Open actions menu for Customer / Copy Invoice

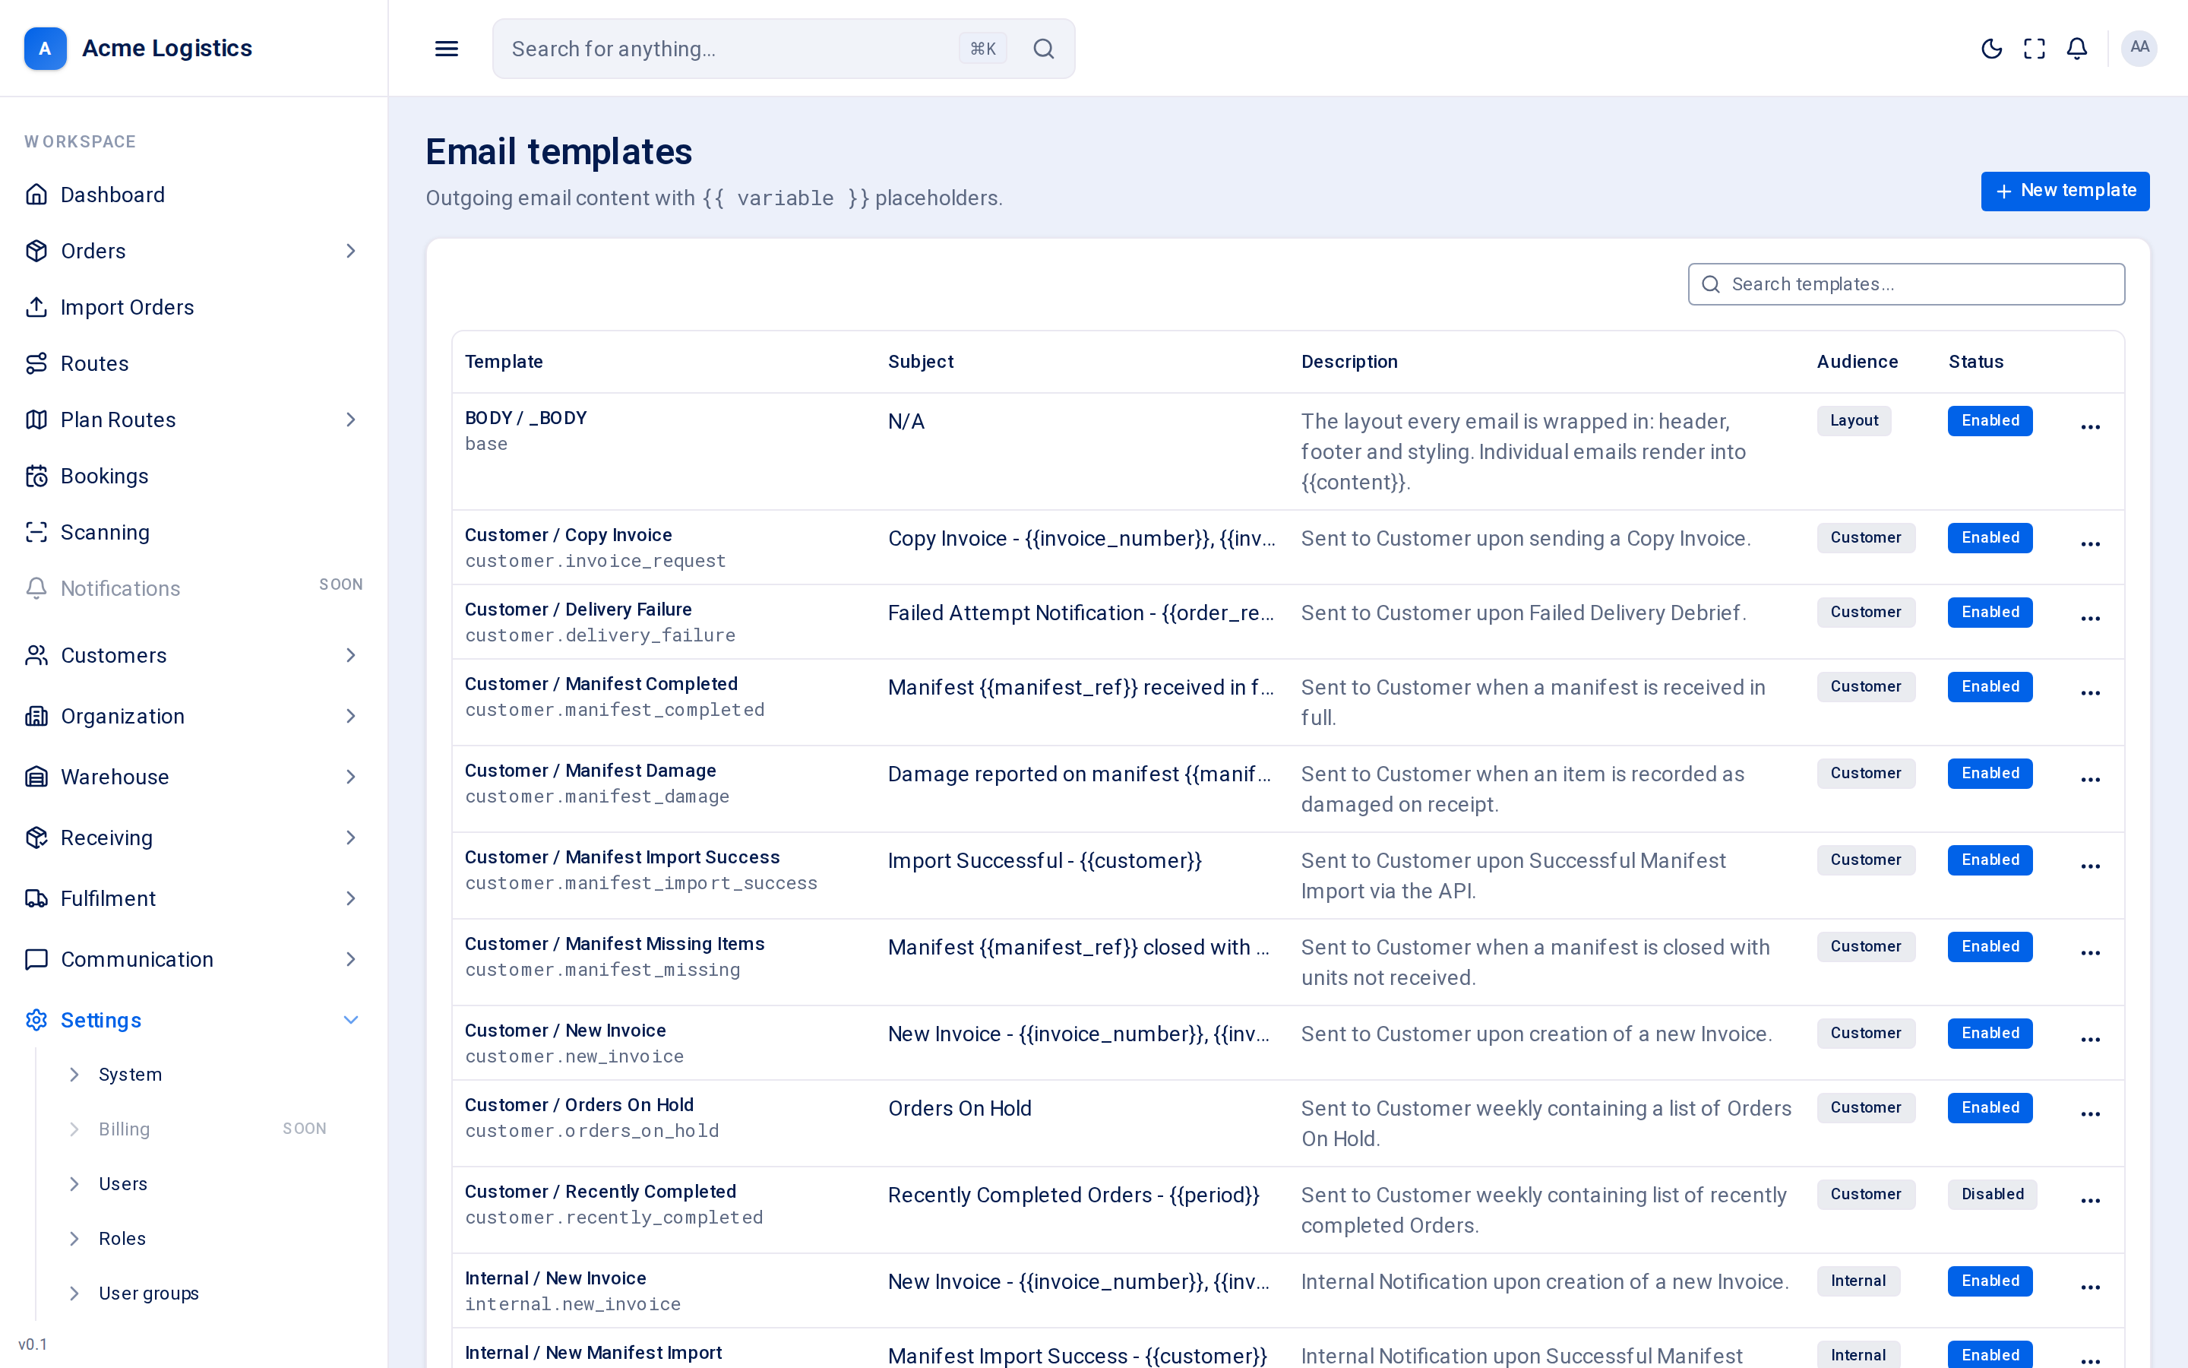coord(2090,543)
